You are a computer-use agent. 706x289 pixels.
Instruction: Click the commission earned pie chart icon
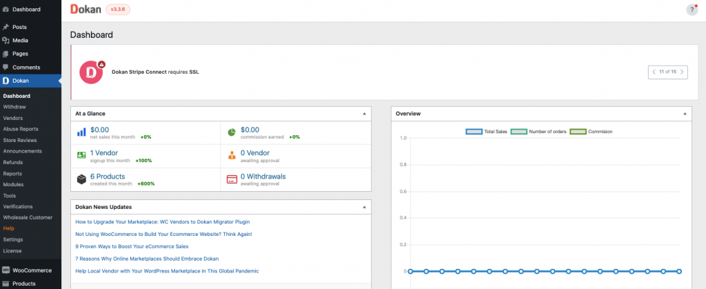[x=232, y=132]
